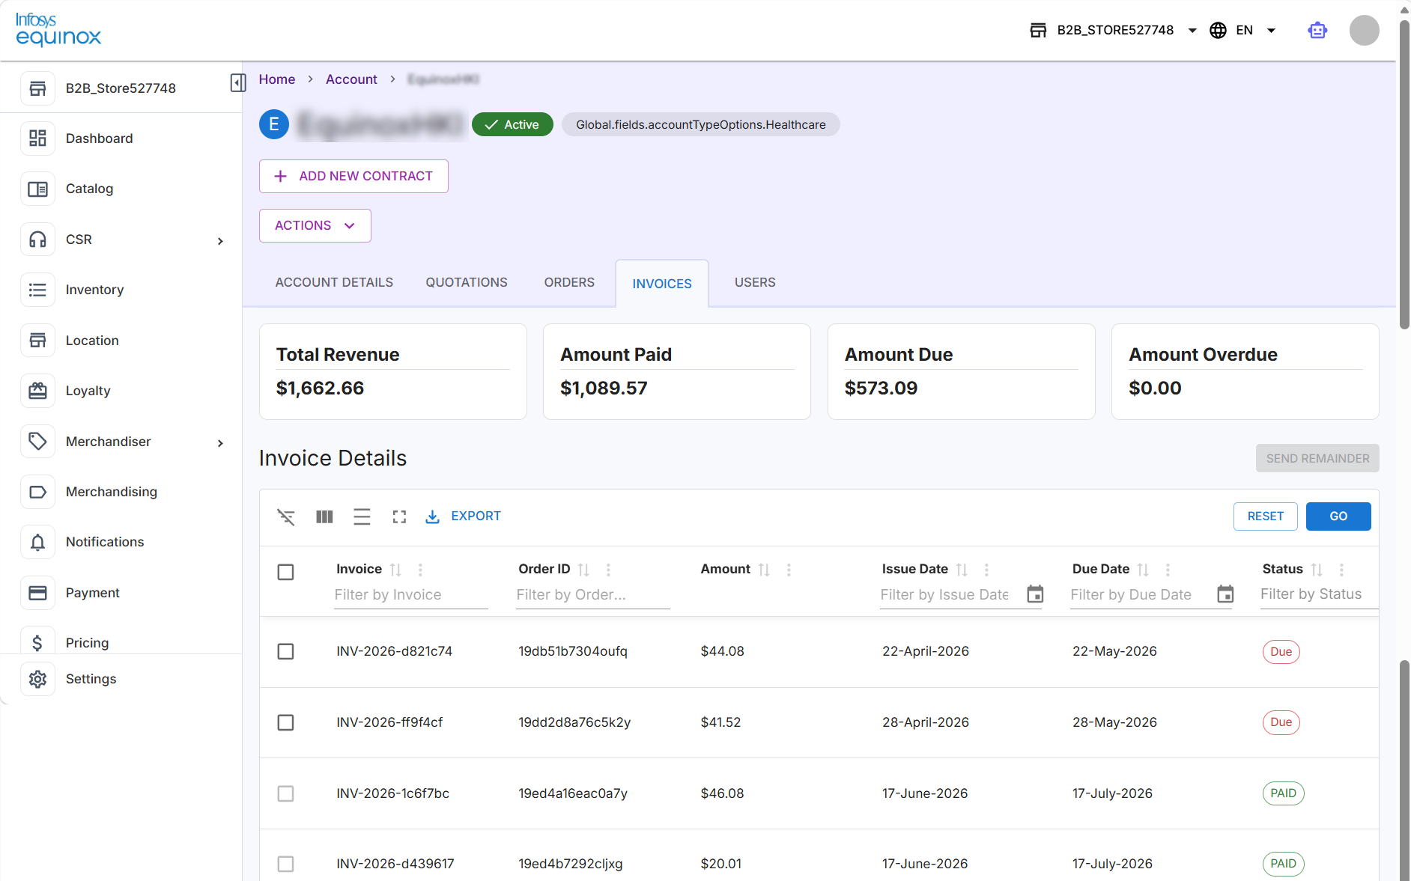
Task: Open the Payment card icon
Action: [37, 593]
